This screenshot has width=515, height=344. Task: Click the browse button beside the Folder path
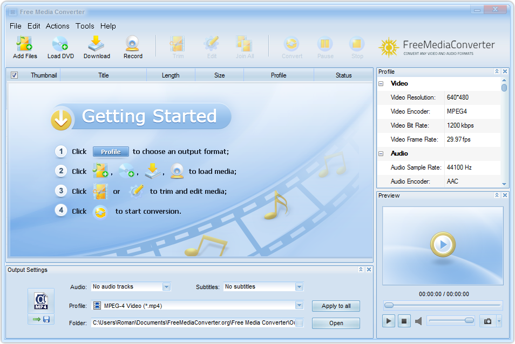tap(299, 322)
